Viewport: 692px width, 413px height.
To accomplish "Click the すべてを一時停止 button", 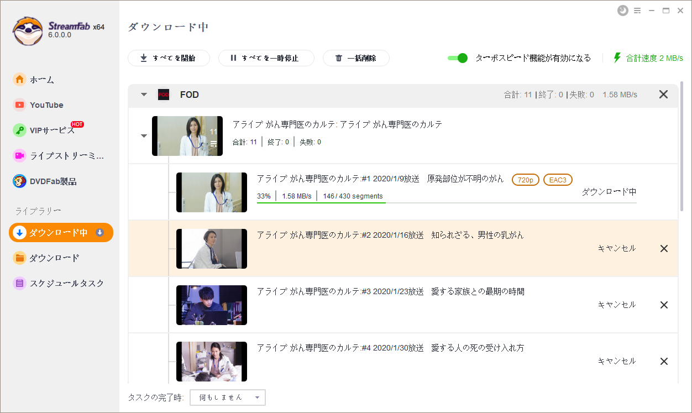I will [266, 58].
